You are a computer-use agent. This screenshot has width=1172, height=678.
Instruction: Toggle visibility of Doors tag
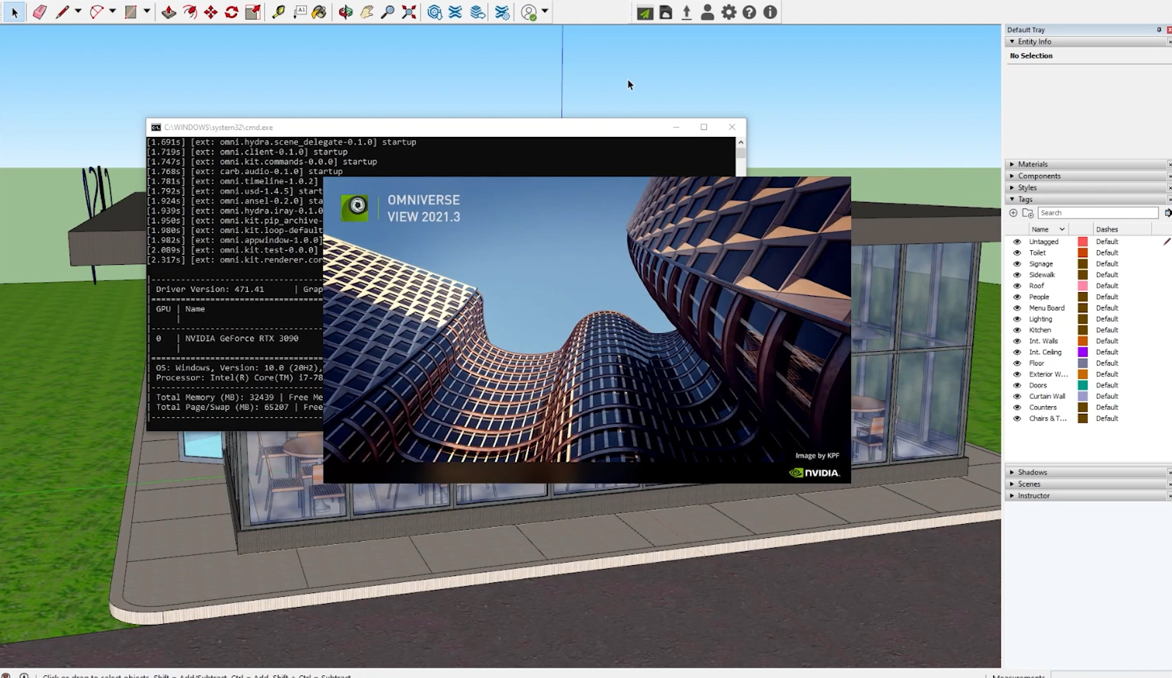1017,385
